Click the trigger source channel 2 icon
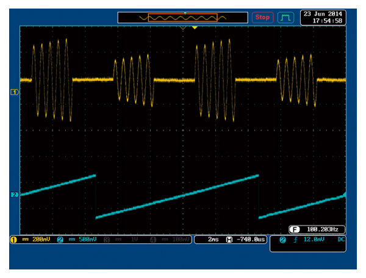Viewport: 366px width, 278px height. (283, 240)
